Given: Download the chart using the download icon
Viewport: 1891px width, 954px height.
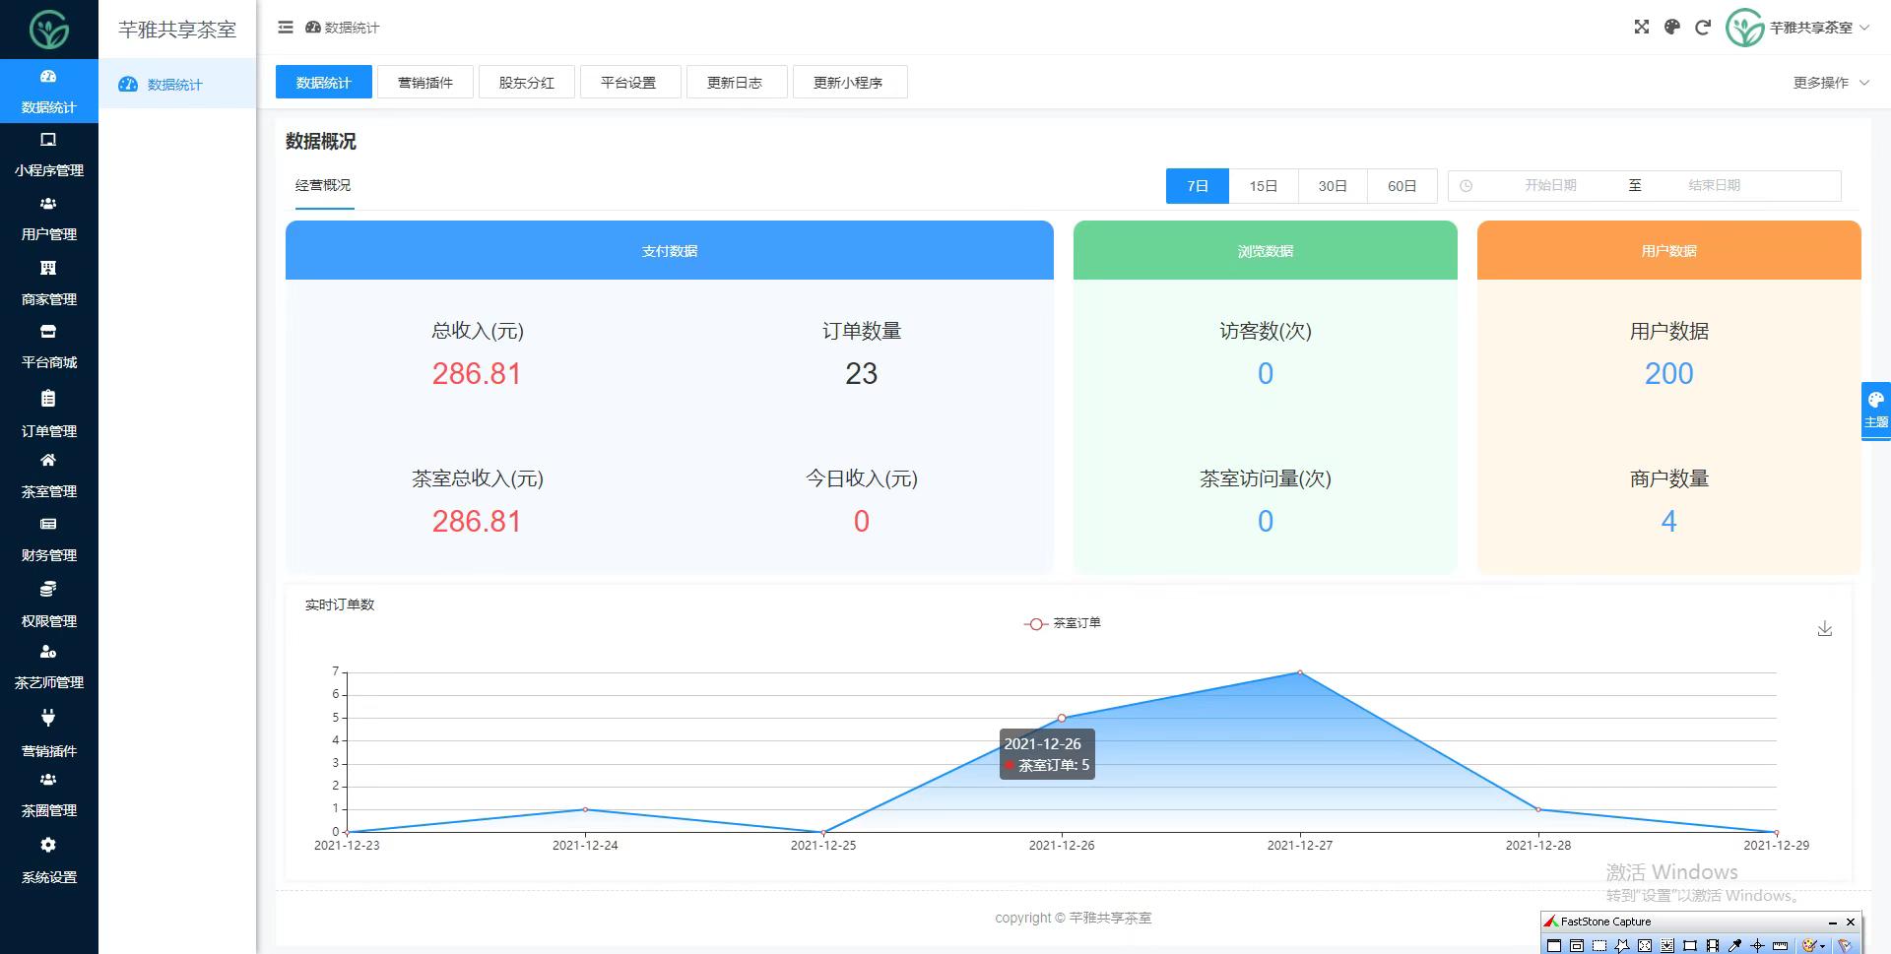Looking at the screenshot, I should 1824,629.
